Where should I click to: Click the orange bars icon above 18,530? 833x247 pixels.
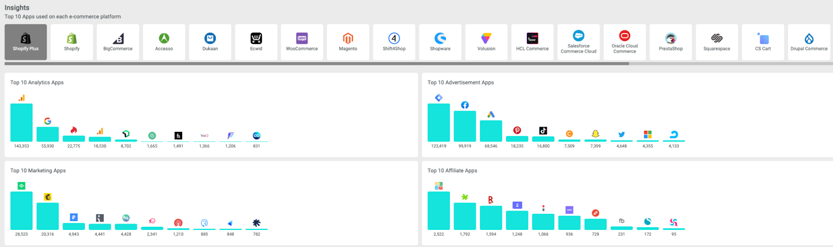tap(99, 131)
